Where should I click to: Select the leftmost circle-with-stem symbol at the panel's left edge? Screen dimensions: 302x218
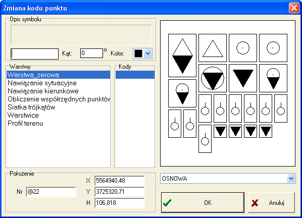click(x=175, y=124)
